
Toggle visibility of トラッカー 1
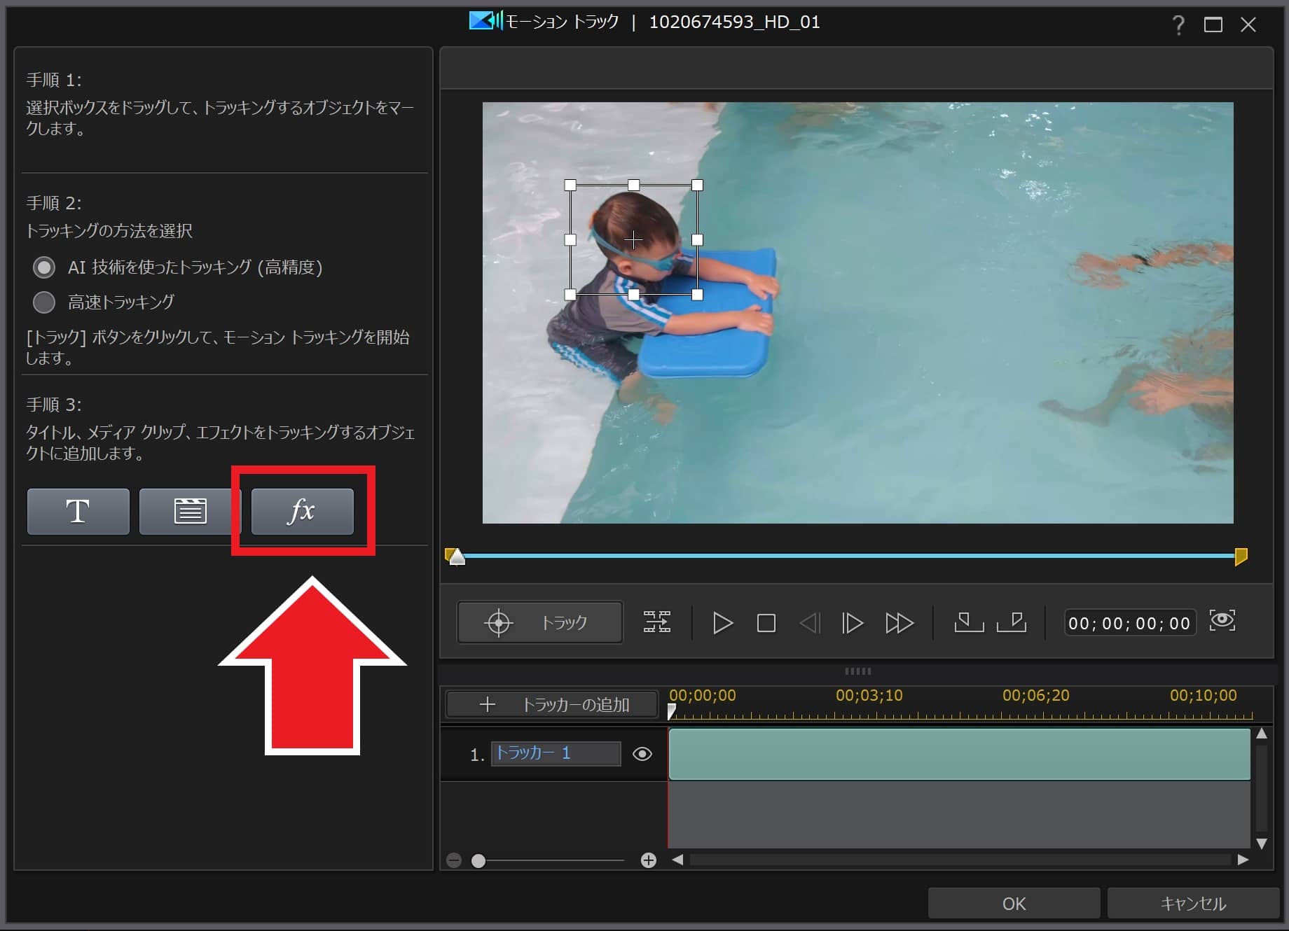coord(642,754)
